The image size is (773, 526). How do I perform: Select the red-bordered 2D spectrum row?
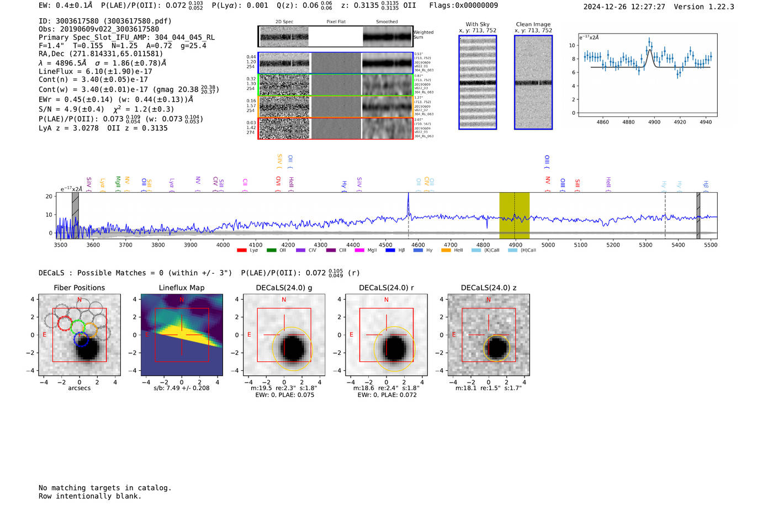[336, 129]
